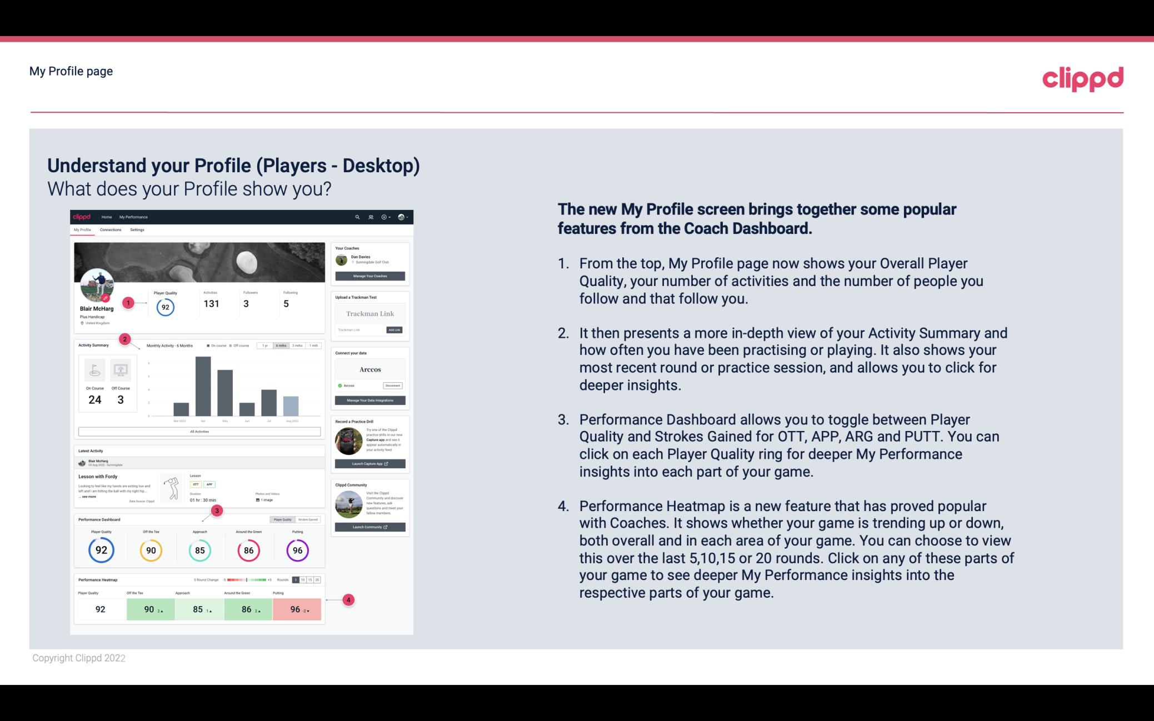Toggle Player Quality view on dashboard
1154x721 pixels.
[x=282, y=519]
